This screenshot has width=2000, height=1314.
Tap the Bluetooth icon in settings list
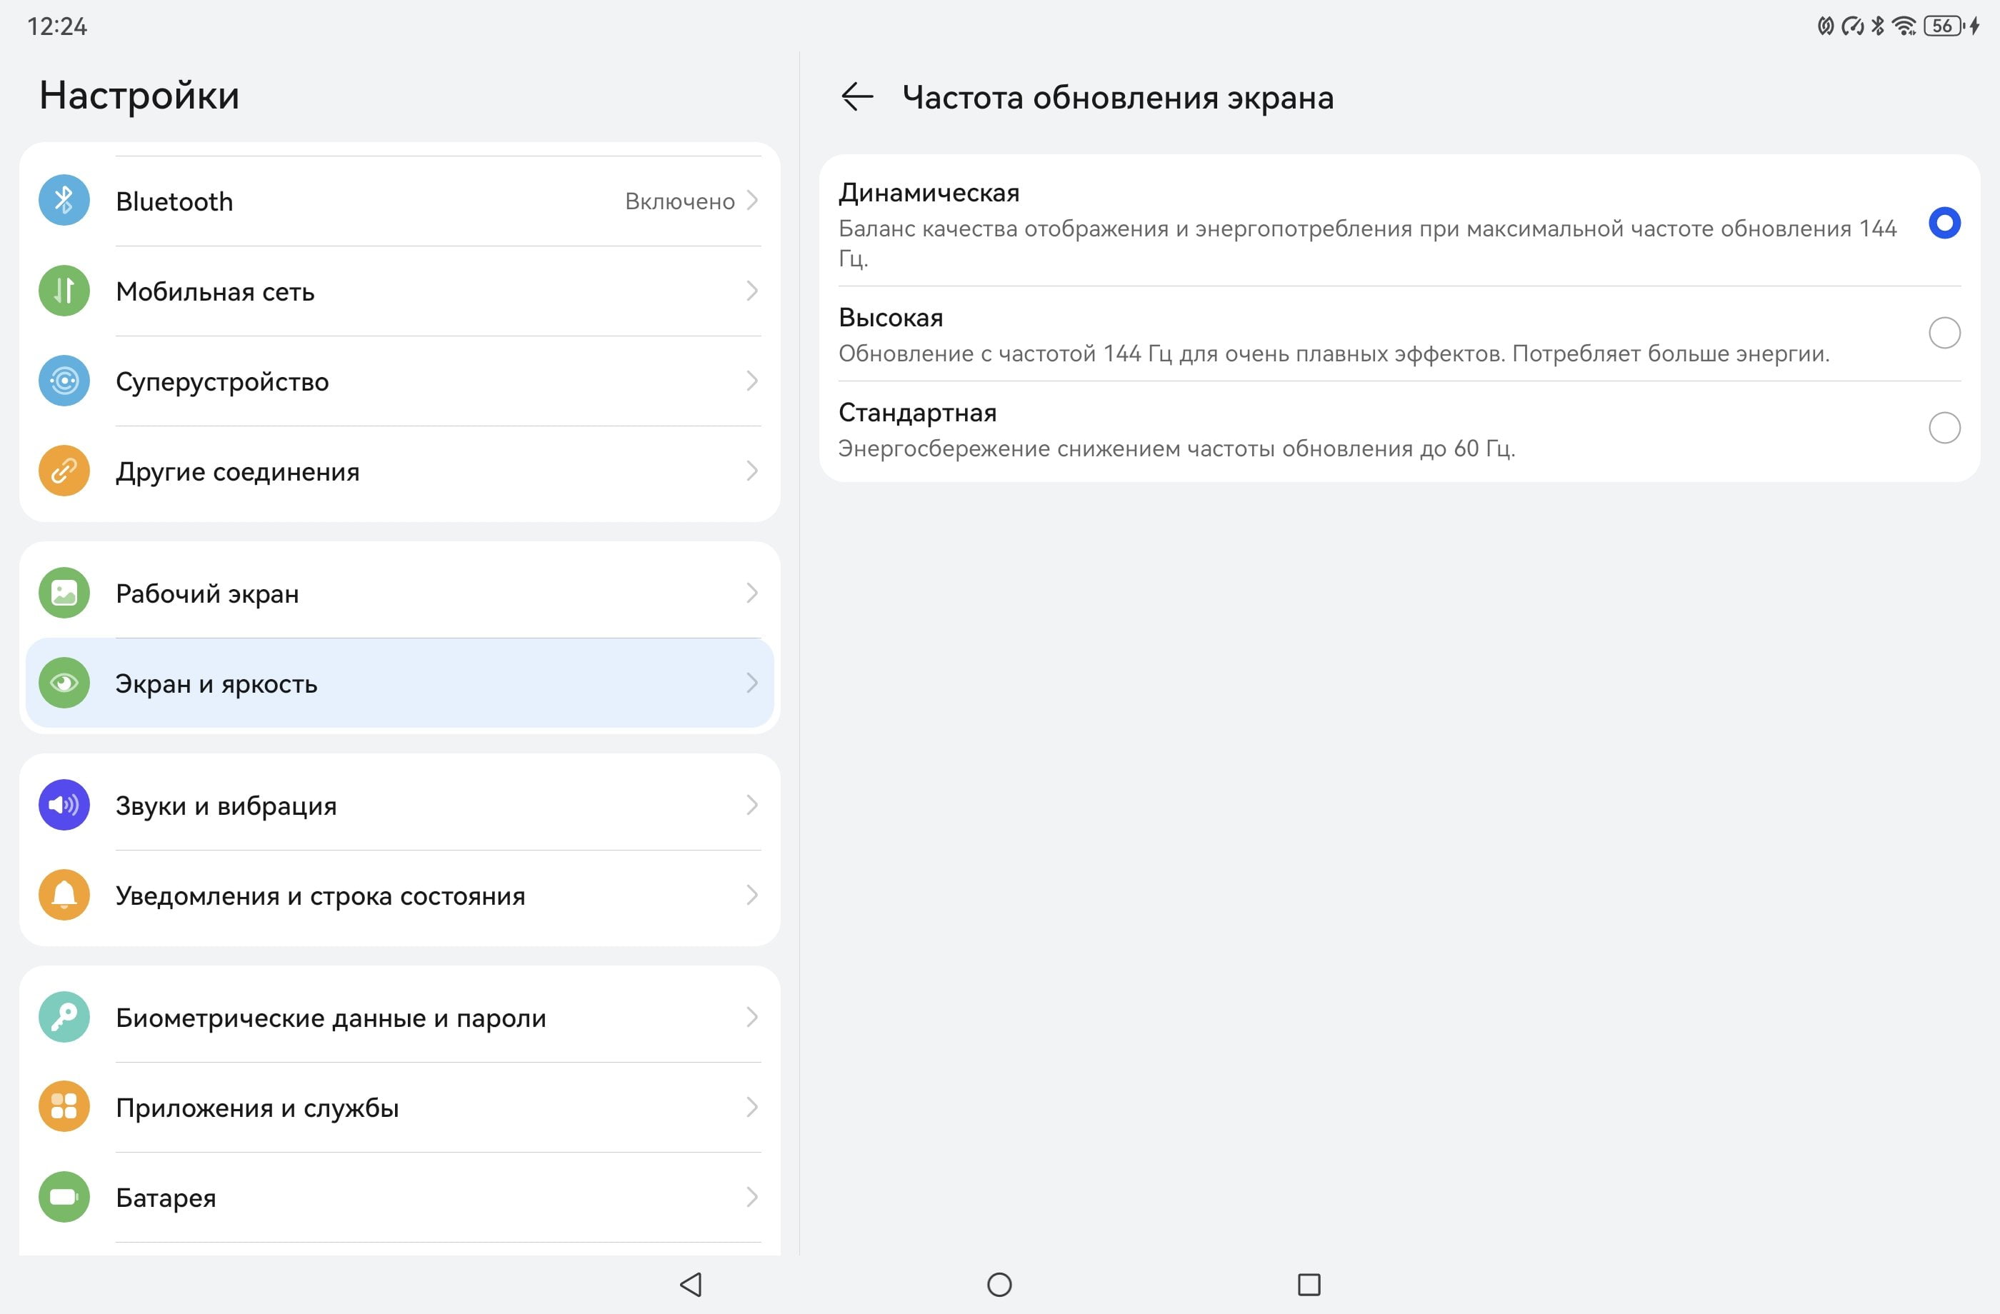[64, 201]
